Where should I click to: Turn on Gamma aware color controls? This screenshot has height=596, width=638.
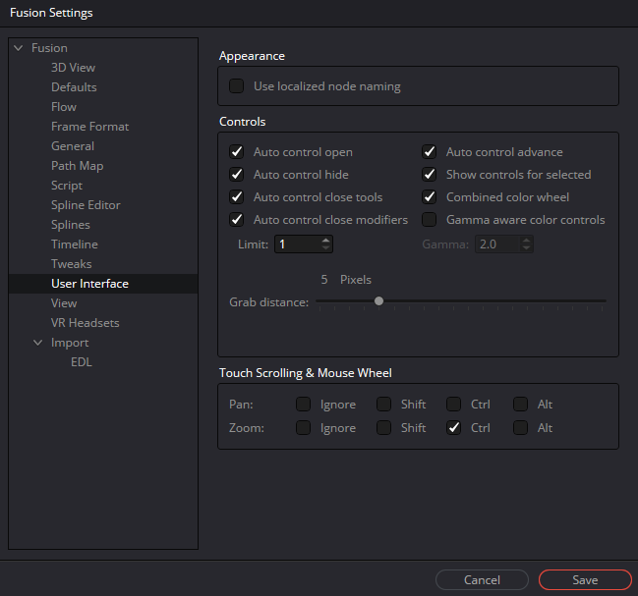[430, 220]
